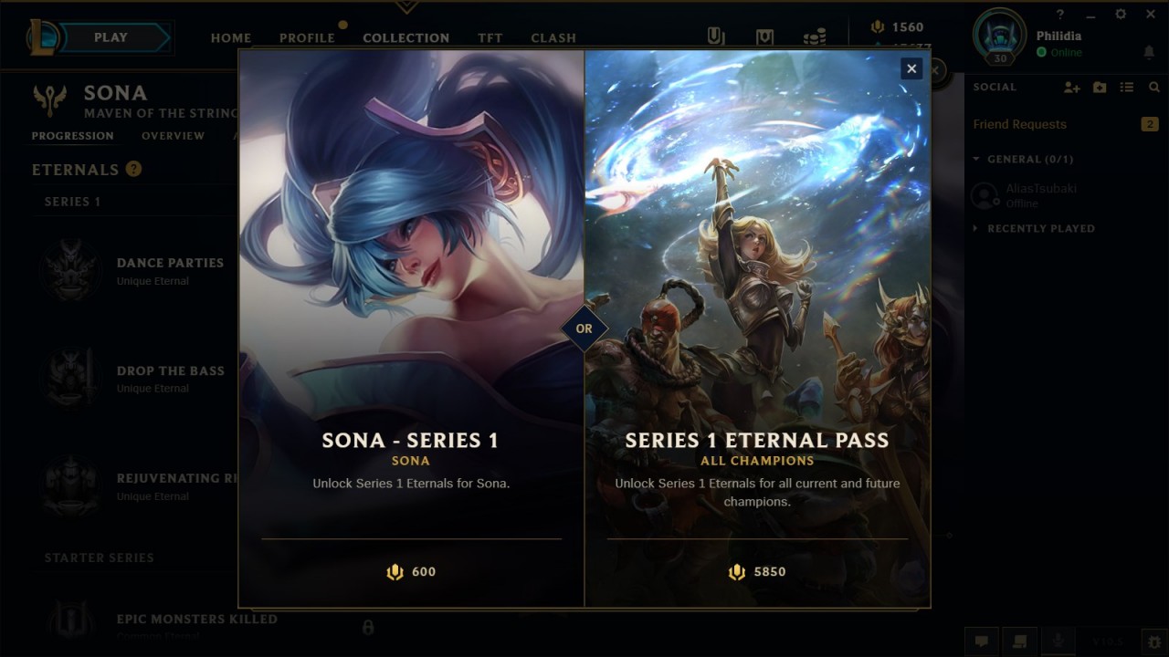
Task: Click the Philidia profile avatar
Action: (1000, 36)
